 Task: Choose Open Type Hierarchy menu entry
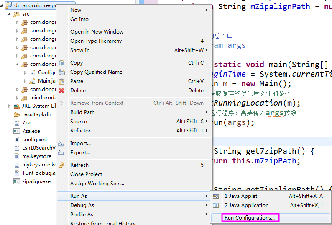pyautogui.click(x=96, y=41)
